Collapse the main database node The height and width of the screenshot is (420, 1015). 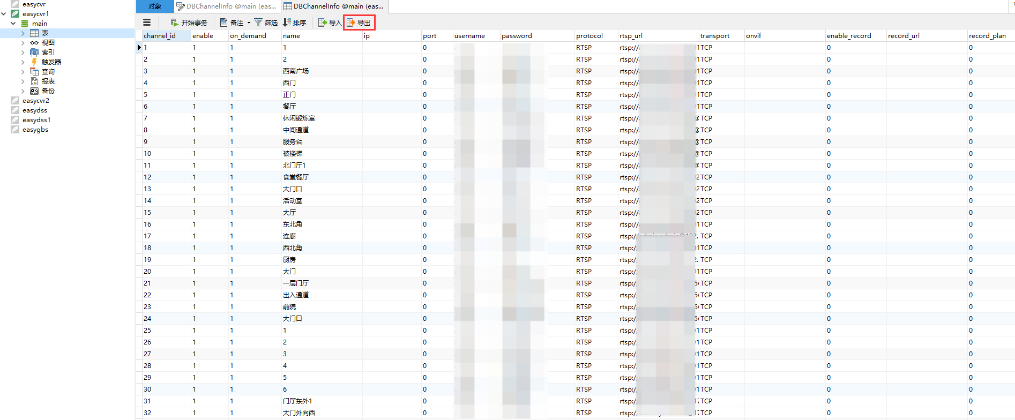(13, 24)
